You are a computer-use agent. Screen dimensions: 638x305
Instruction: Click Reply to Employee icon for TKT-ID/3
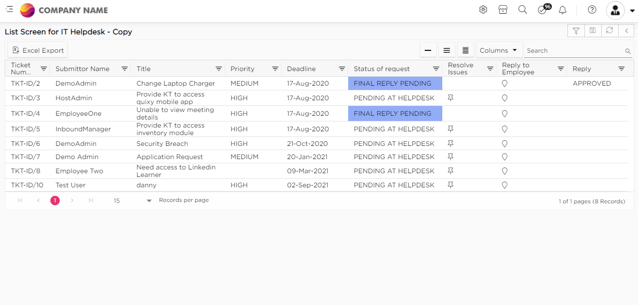click(505, 98)
